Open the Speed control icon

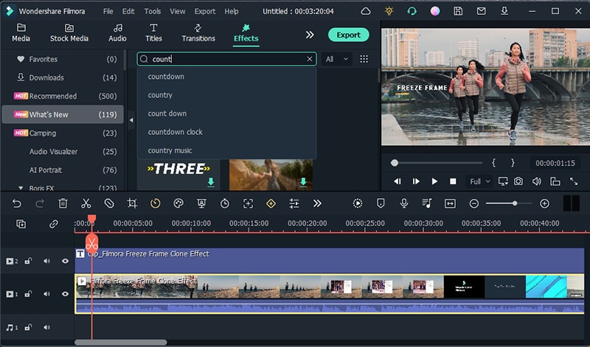[x=156, y=203]
